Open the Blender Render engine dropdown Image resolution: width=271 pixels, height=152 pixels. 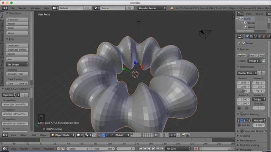(x=152, y=8)
